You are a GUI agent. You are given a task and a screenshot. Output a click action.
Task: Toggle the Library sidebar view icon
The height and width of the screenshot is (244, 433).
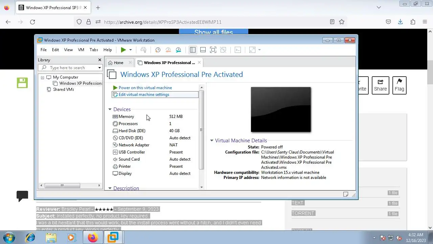click(x=192, y=50)
